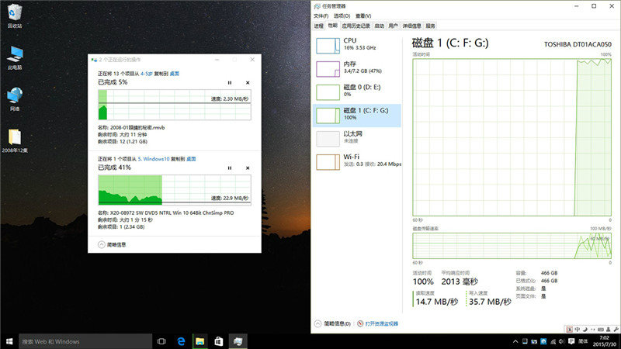621x349 pixels.
Task: Pause the 2008-01 rmvb file copy
Action: [x=230, y=82]
